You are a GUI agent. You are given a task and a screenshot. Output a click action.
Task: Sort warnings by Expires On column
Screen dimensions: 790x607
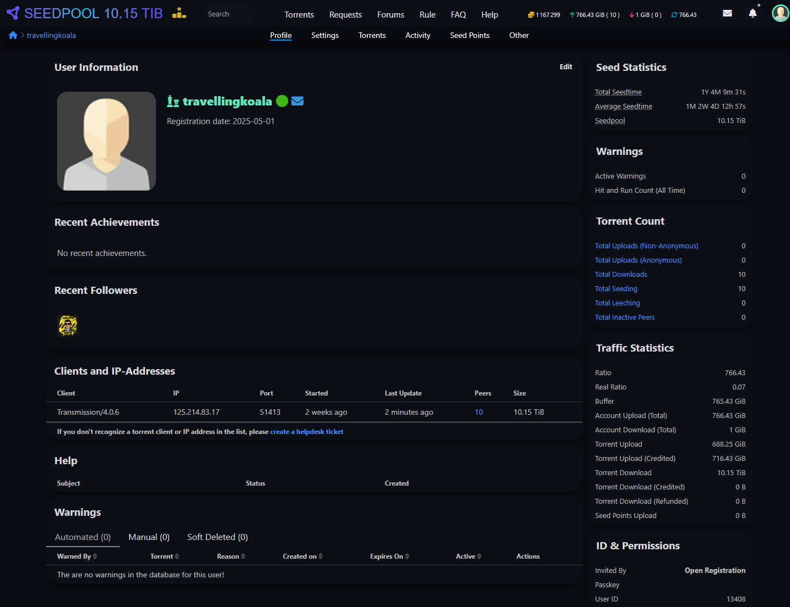click(389, 556)
